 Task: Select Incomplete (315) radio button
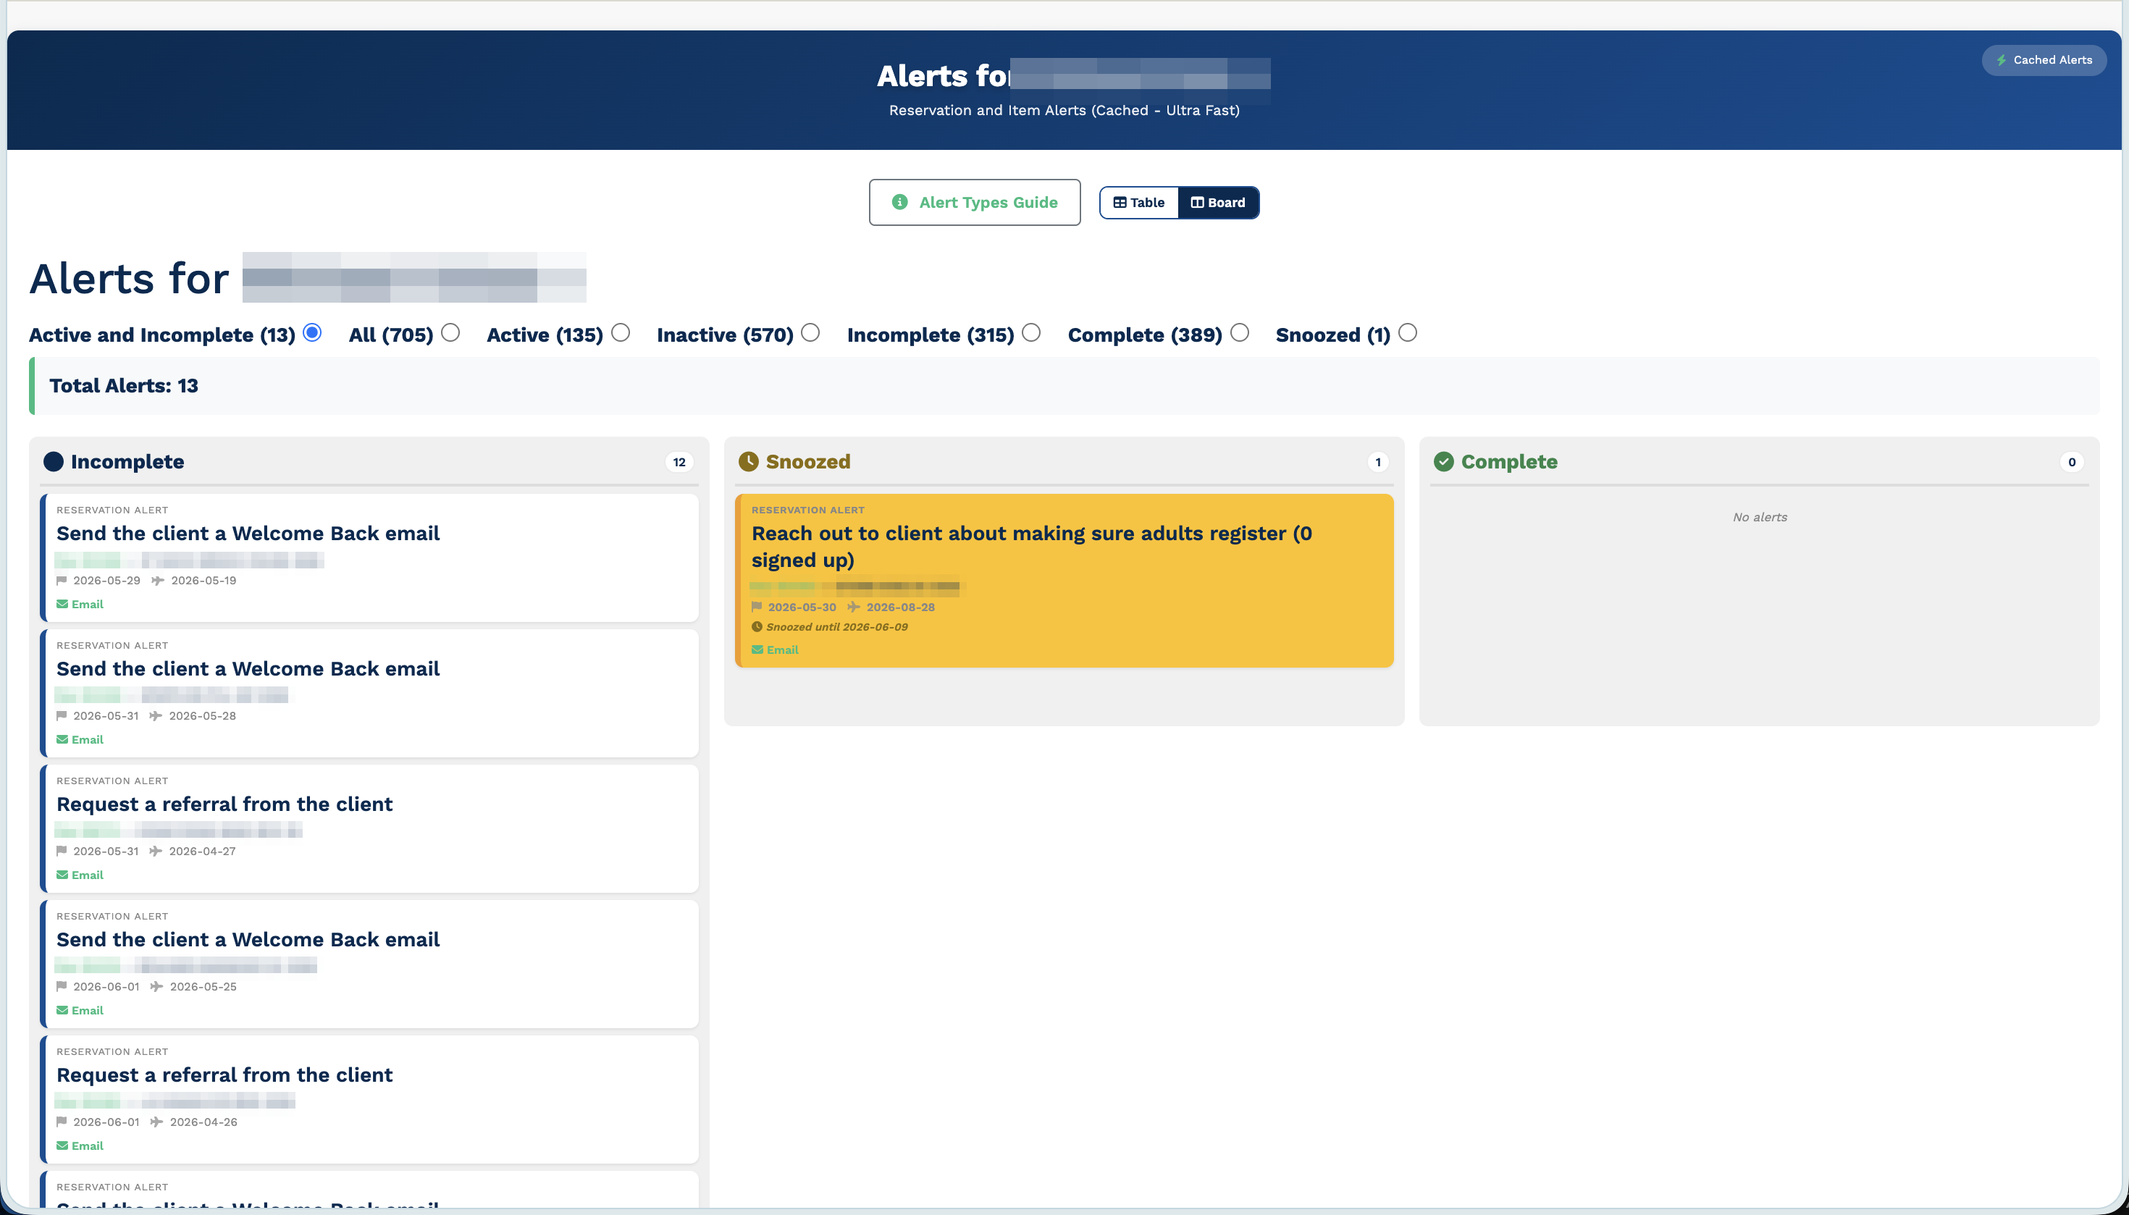(x=1031, y=332)
